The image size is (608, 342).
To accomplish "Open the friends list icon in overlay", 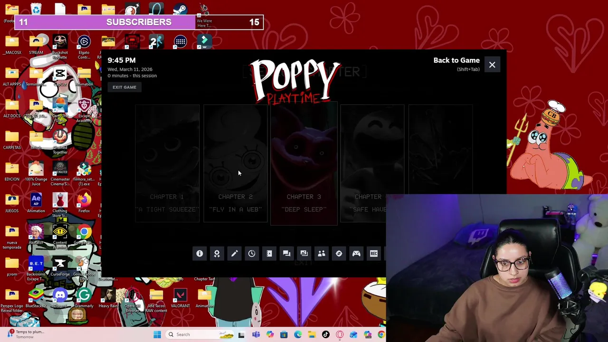I will (322, 254).
